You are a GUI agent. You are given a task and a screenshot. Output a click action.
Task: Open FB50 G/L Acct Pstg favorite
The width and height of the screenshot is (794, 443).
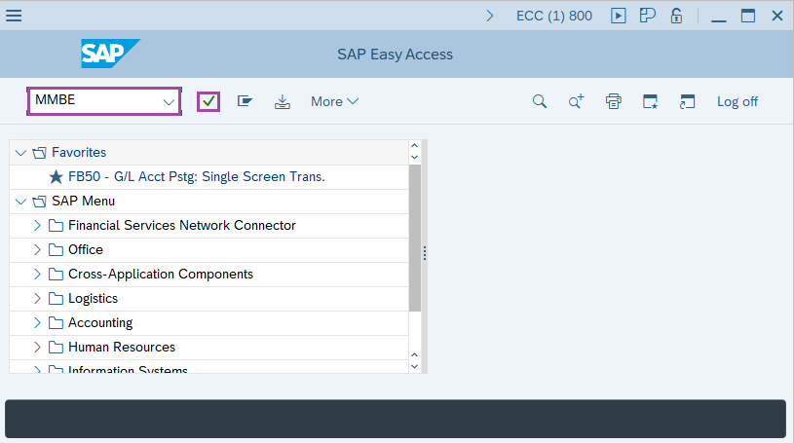(x=196, y=177)
